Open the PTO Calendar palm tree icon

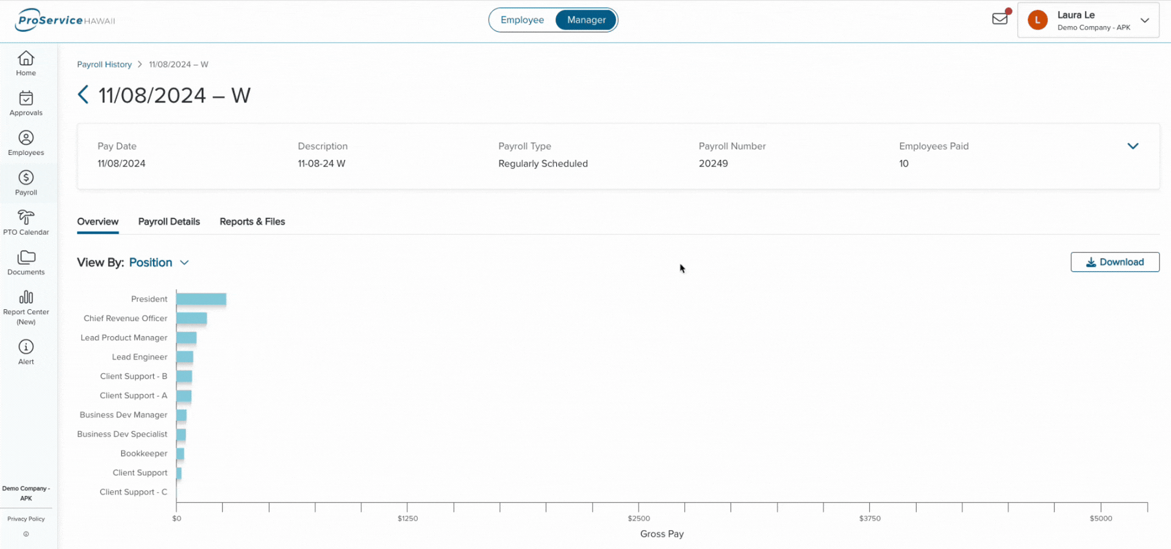pyautogui.click(x=26, y=217)
